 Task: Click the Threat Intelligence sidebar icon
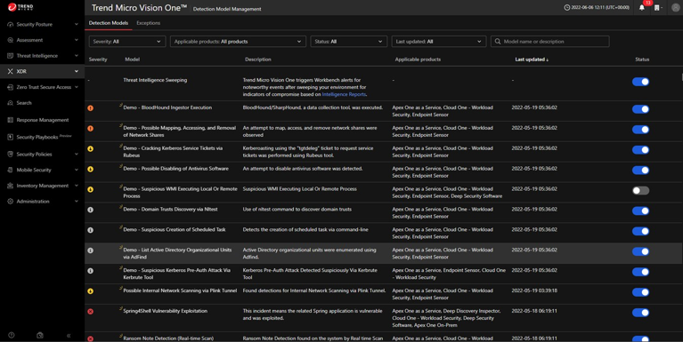[10, 56]
